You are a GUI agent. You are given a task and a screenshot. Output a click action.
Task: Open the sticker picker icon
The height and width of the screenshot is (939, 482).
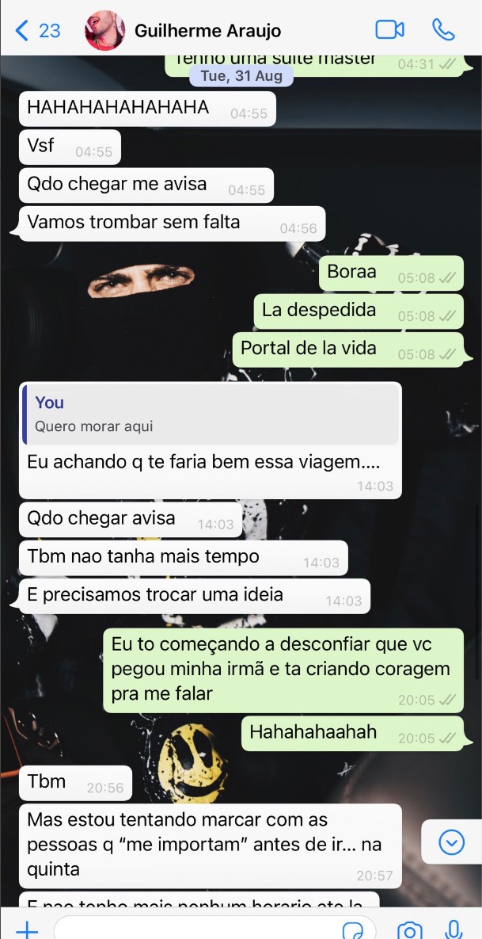(x=353, y=930)
